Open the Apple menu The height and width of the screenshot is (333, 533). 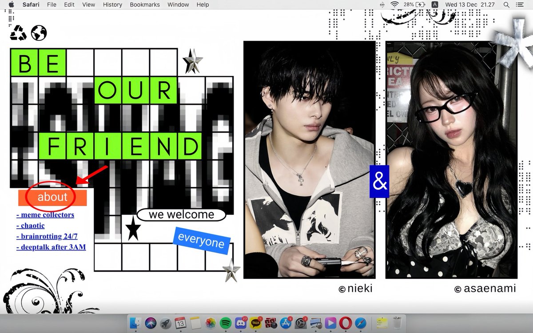click(11, 4)
